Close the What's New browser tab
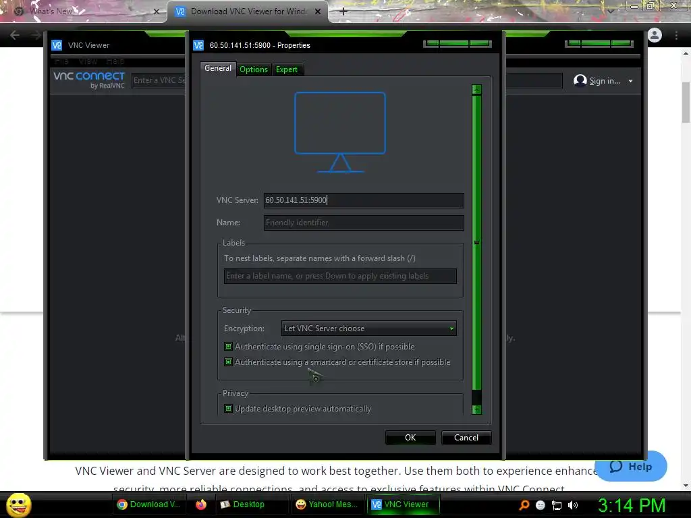Screen dimensions: 691x518 point(157,11)
